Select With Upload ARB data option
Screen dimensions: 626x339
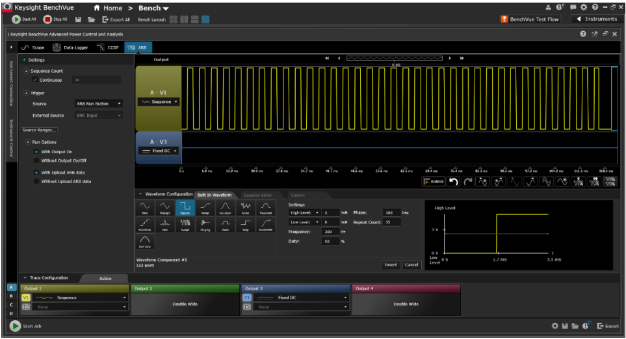tap(36, 173)
